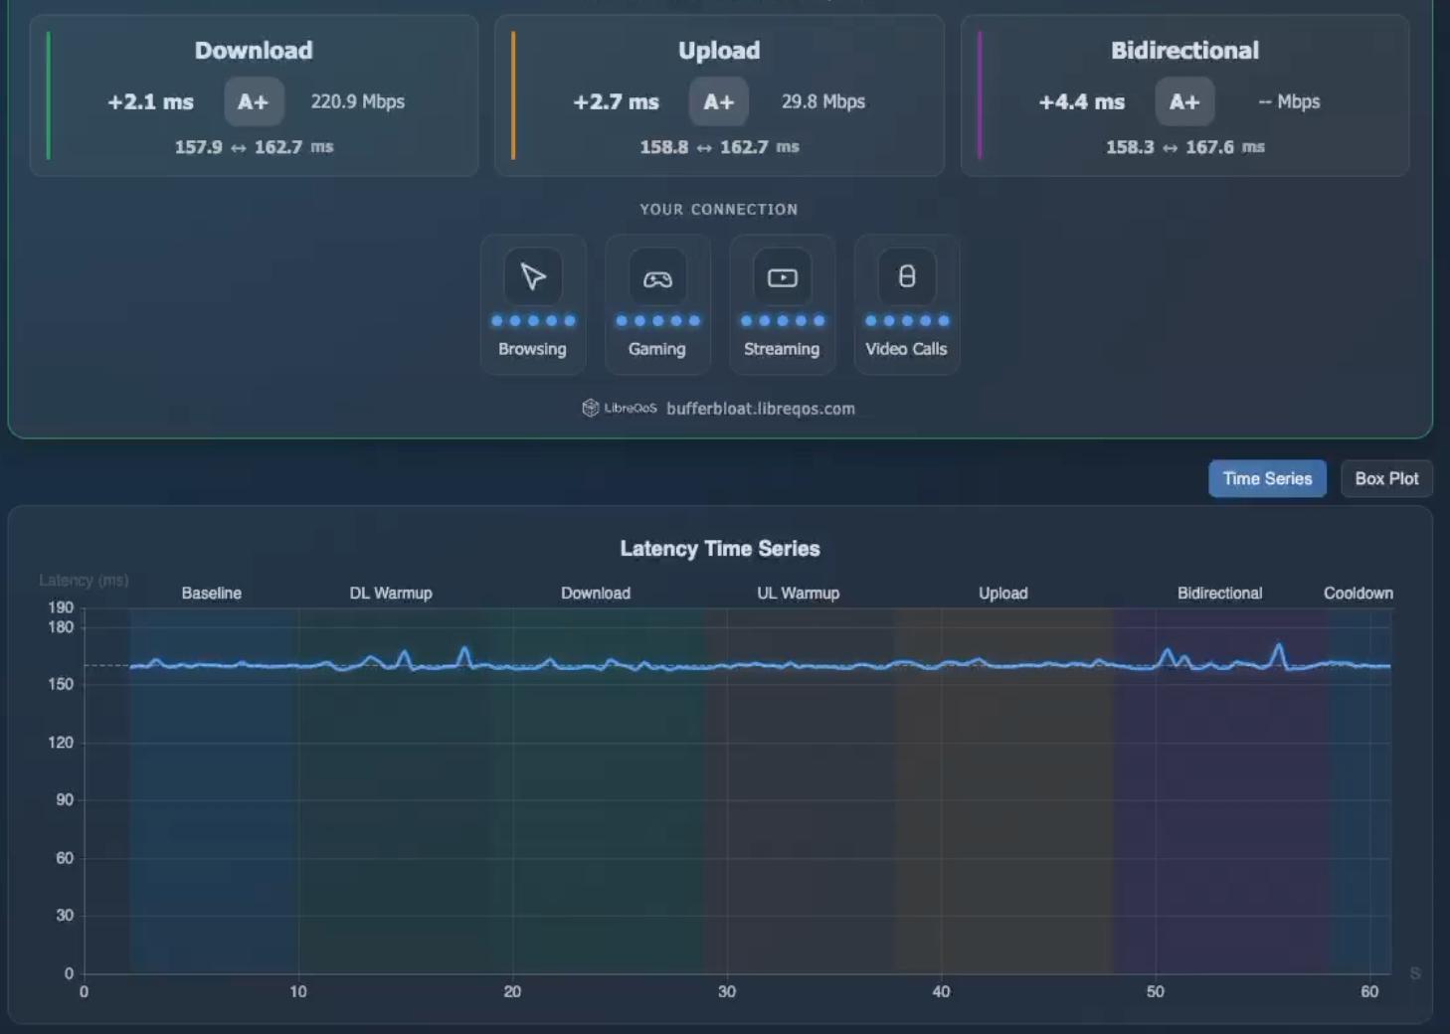1450x1034 pixels.
Task: Click the UL Warmup phase label
Action: (798, 594)
